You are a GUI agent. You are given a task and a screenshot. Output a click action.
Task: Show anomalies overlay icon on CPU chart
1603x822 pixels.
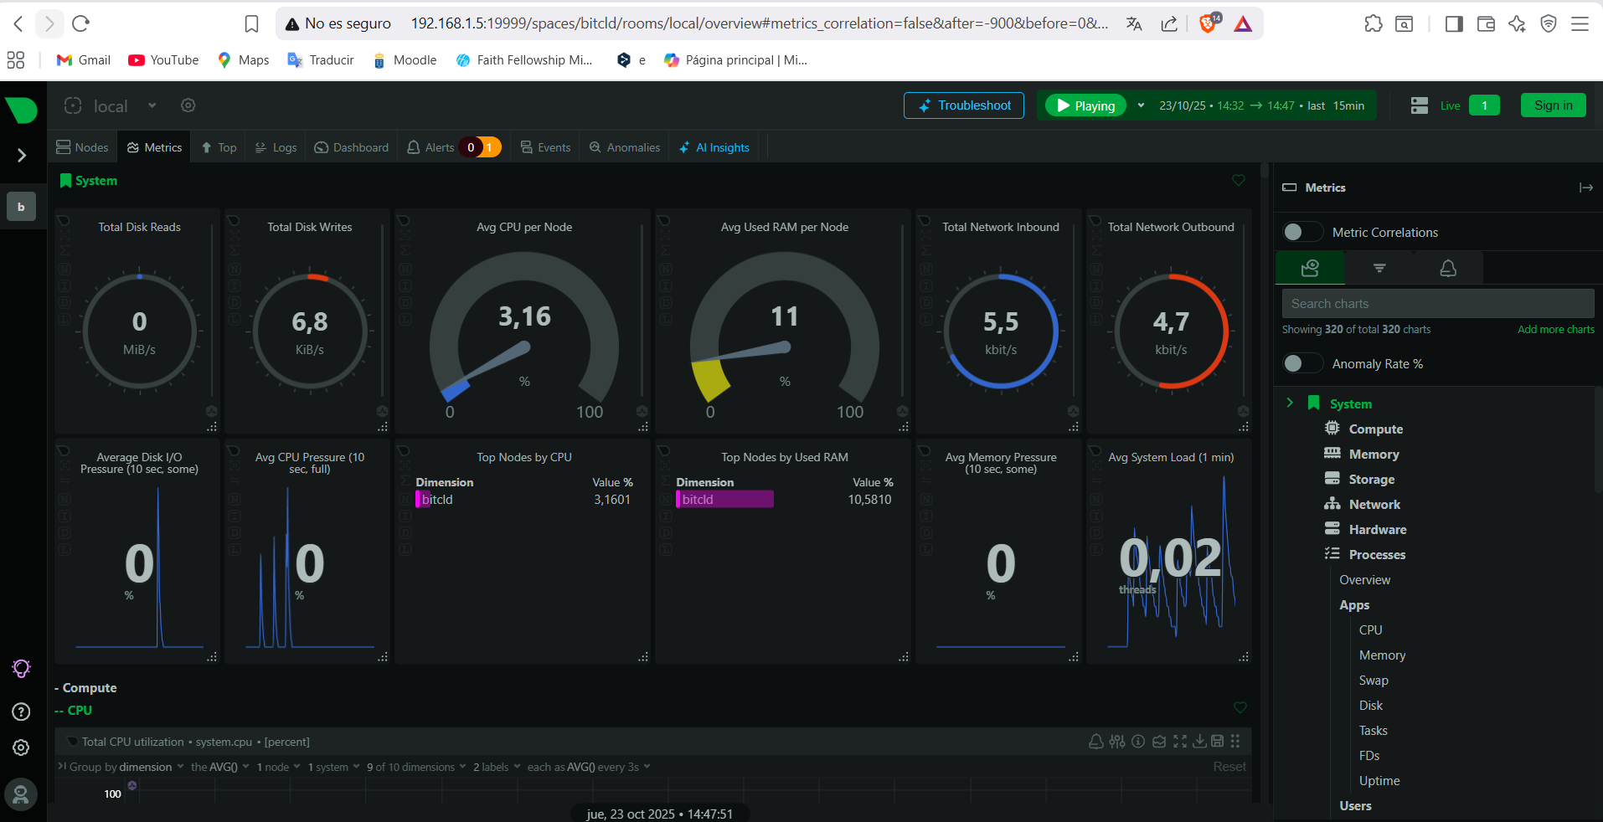click(x=1159, y=742)
